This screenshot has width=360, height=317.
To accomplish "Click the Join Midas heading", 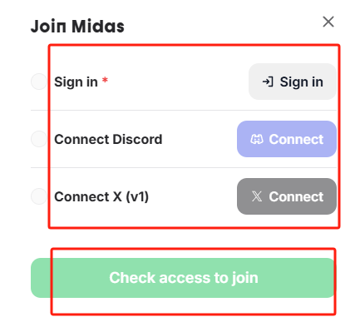I will 77,27.
